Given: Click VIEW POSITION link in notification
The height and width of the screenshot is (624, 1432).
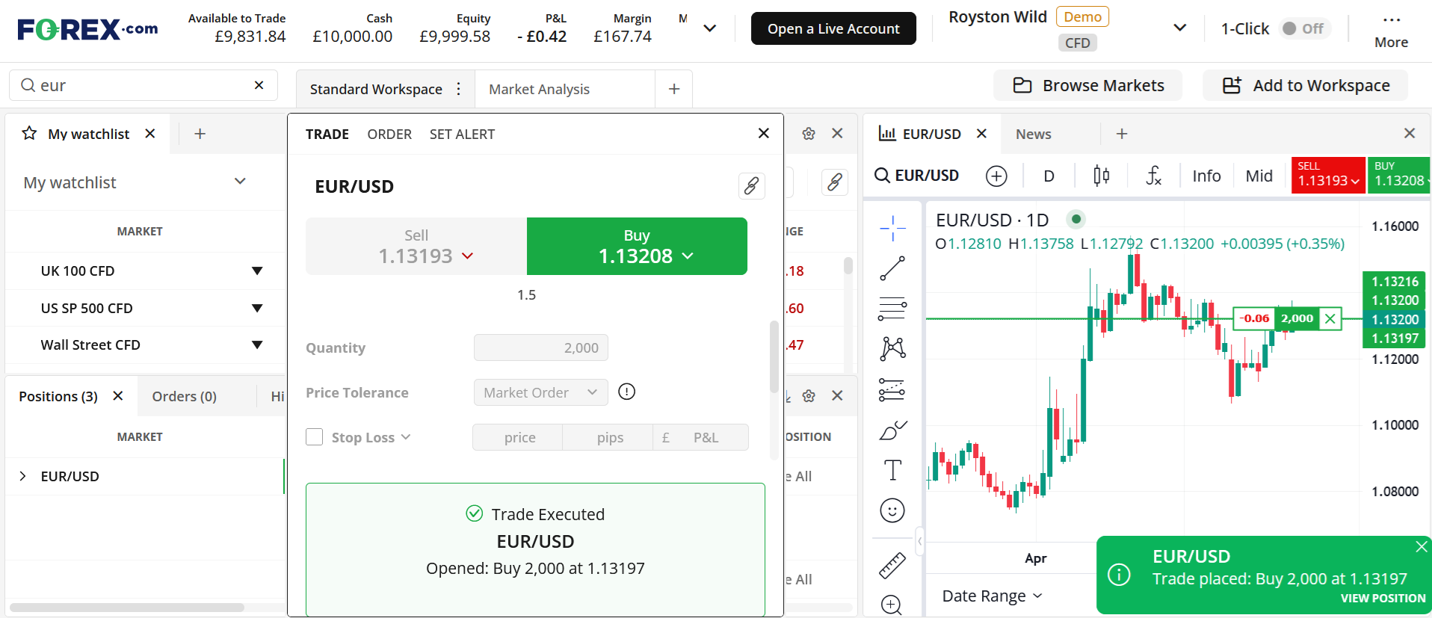Looking at the screenshot, I should point(1383,598).
